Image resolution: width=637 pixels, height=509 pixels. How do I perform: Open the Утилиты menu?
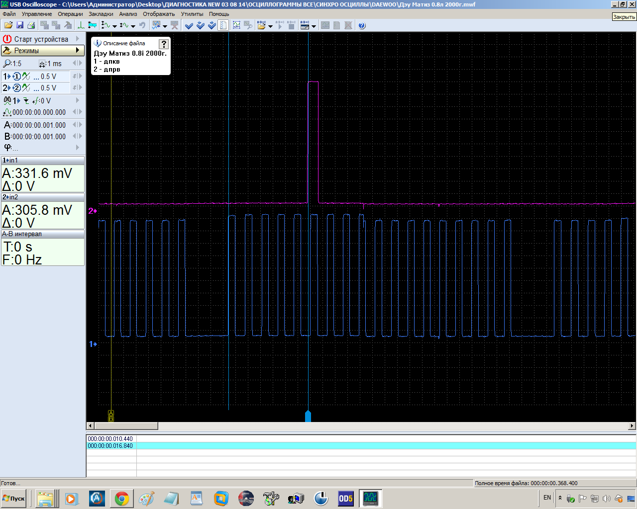coord(192,14)
